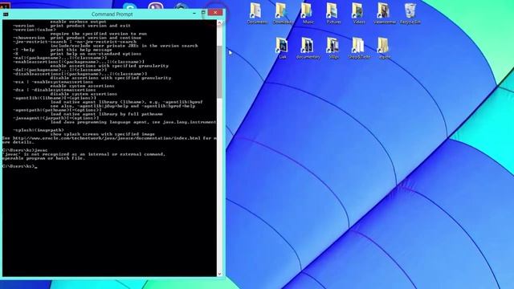Open the Recycle Bin
This screenshot has height=289, width=514.
[410, 13]
